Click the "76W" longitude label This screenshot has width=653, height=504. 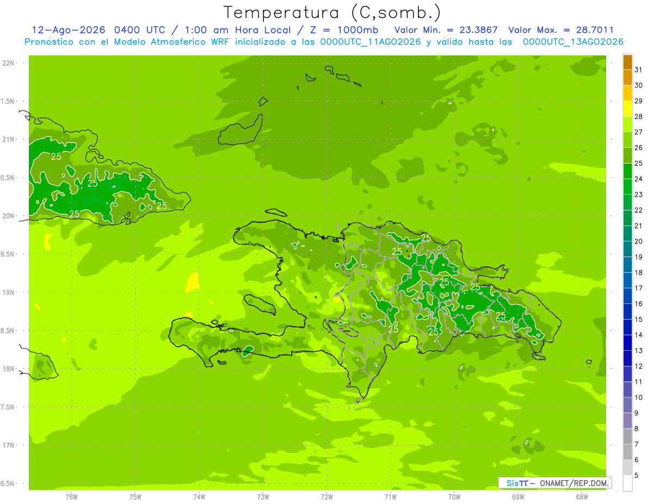(x=71, y=497)
